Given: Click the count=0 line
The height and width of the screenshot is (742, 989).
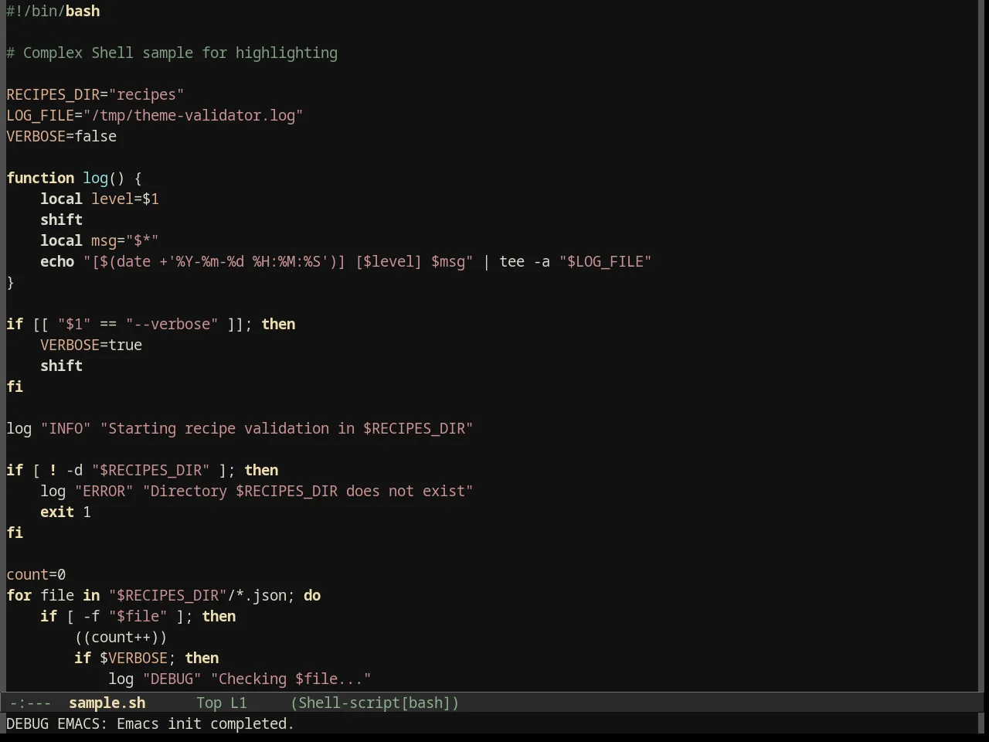Looking at the screenshot, I should coord(36,574).
